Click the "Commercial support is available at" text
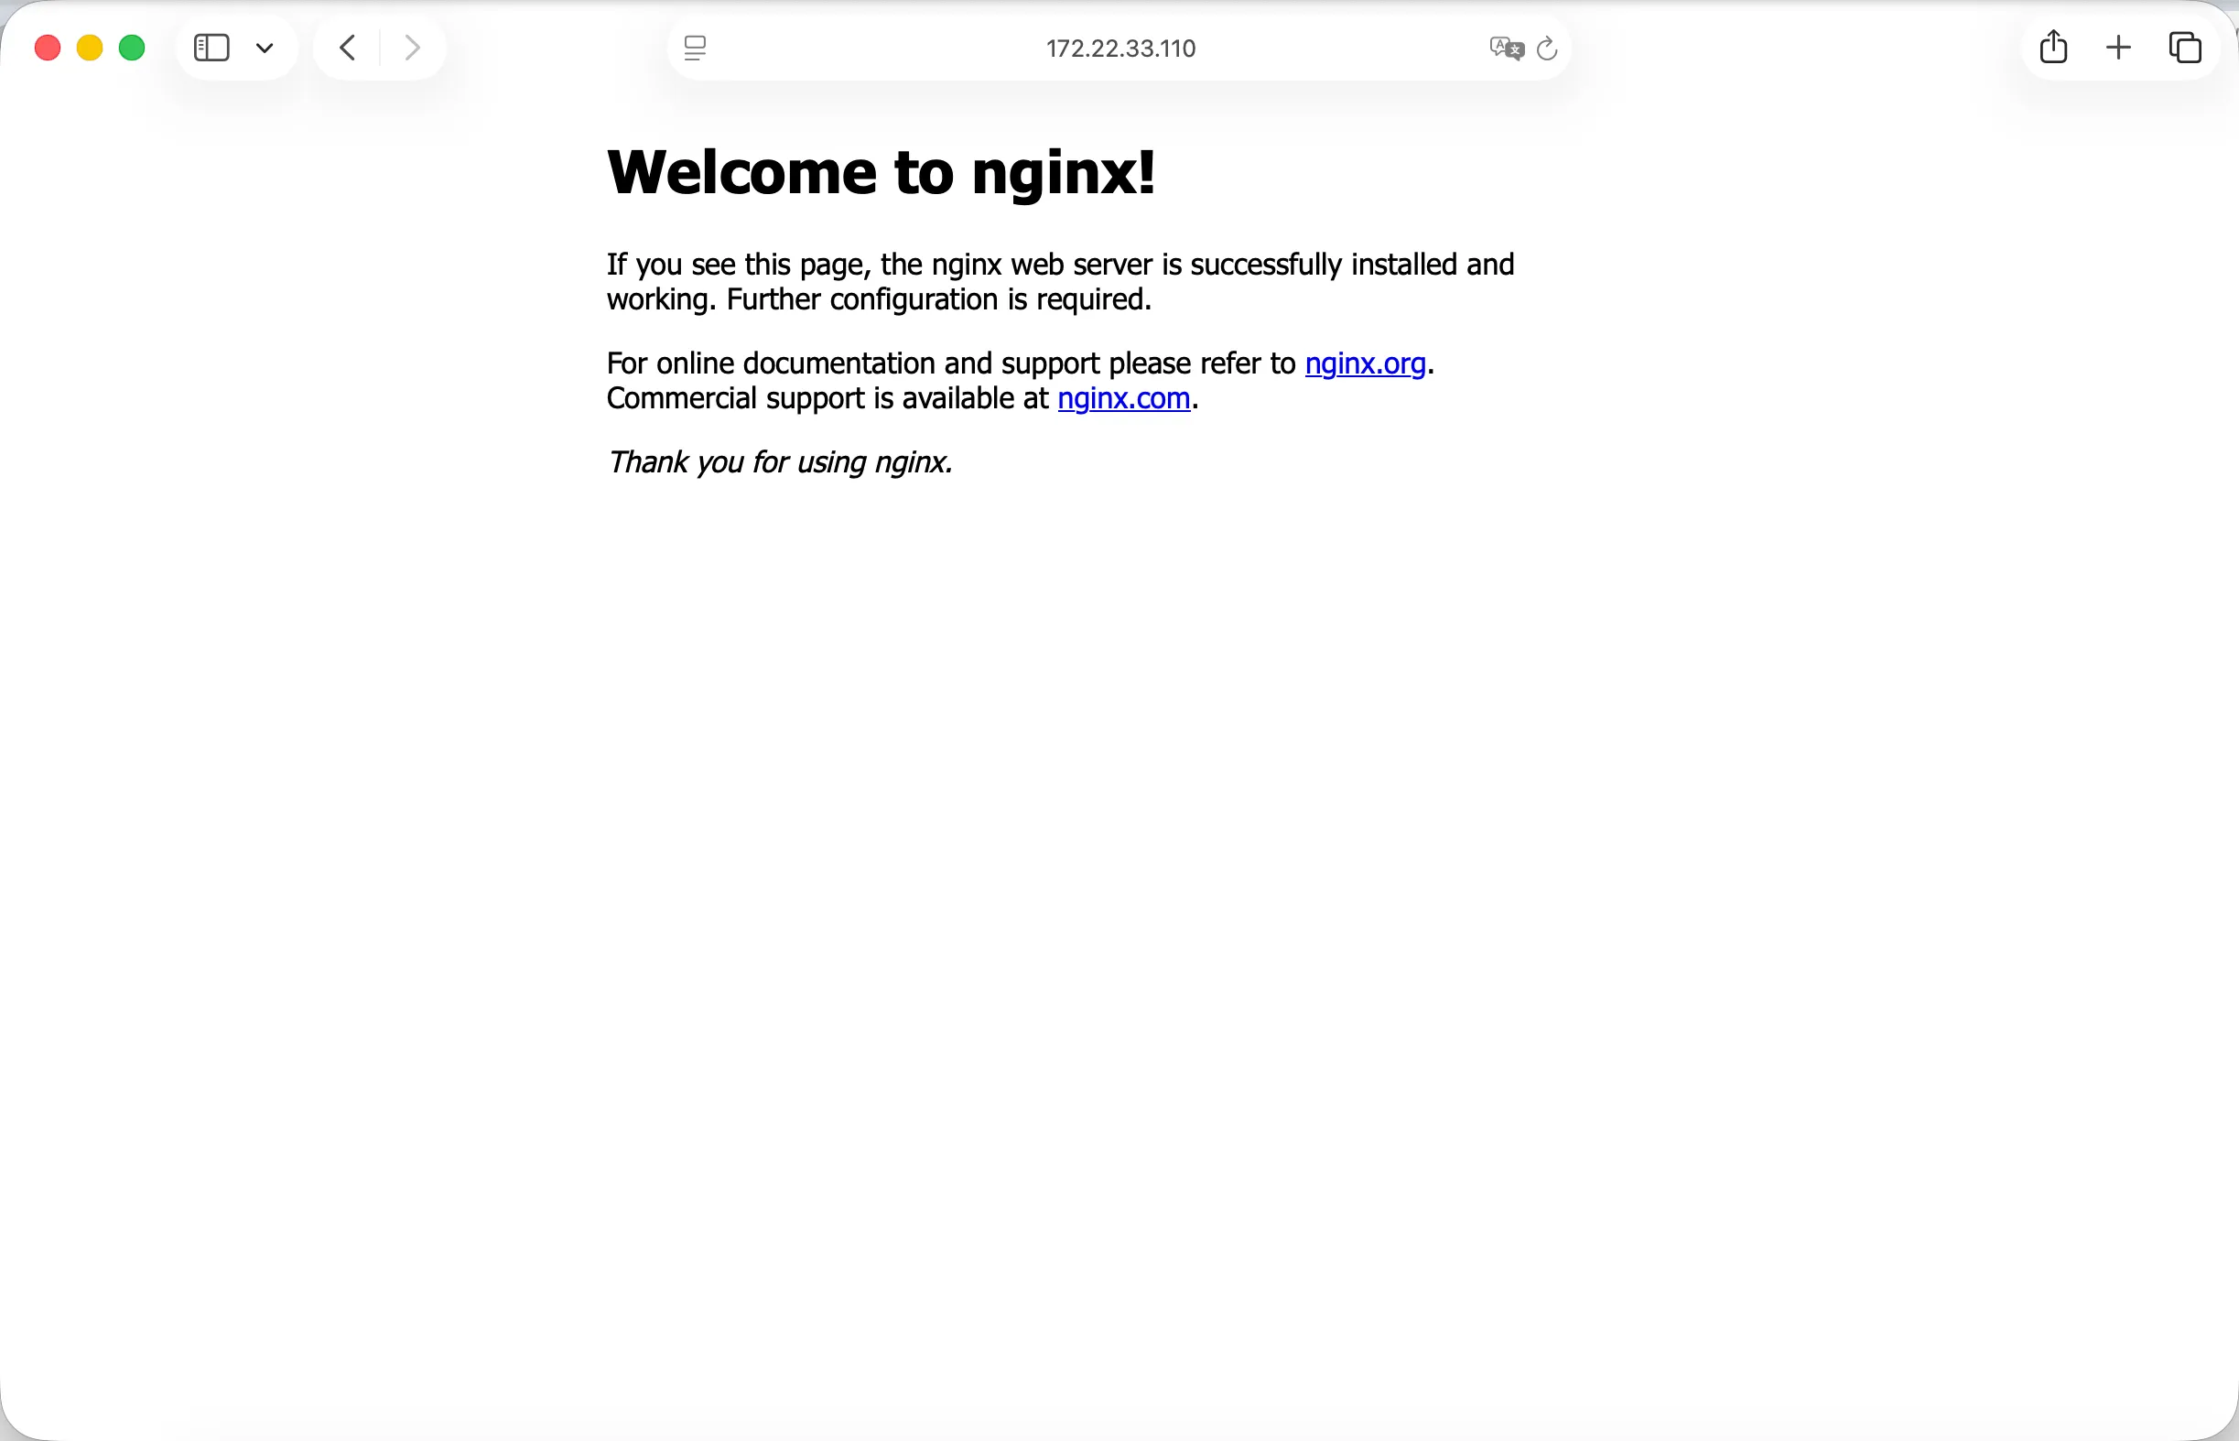 827,398
